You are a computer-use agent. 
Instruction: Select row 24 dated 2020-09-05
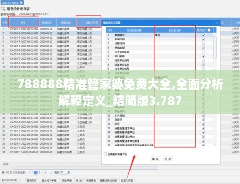coord(51,127)
